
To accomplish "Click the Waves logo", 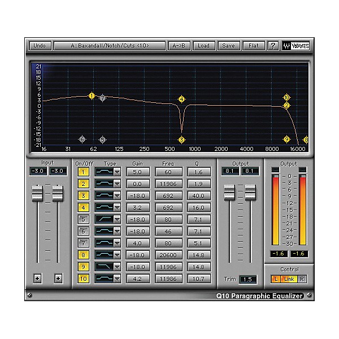I will (x=295, y=46).
